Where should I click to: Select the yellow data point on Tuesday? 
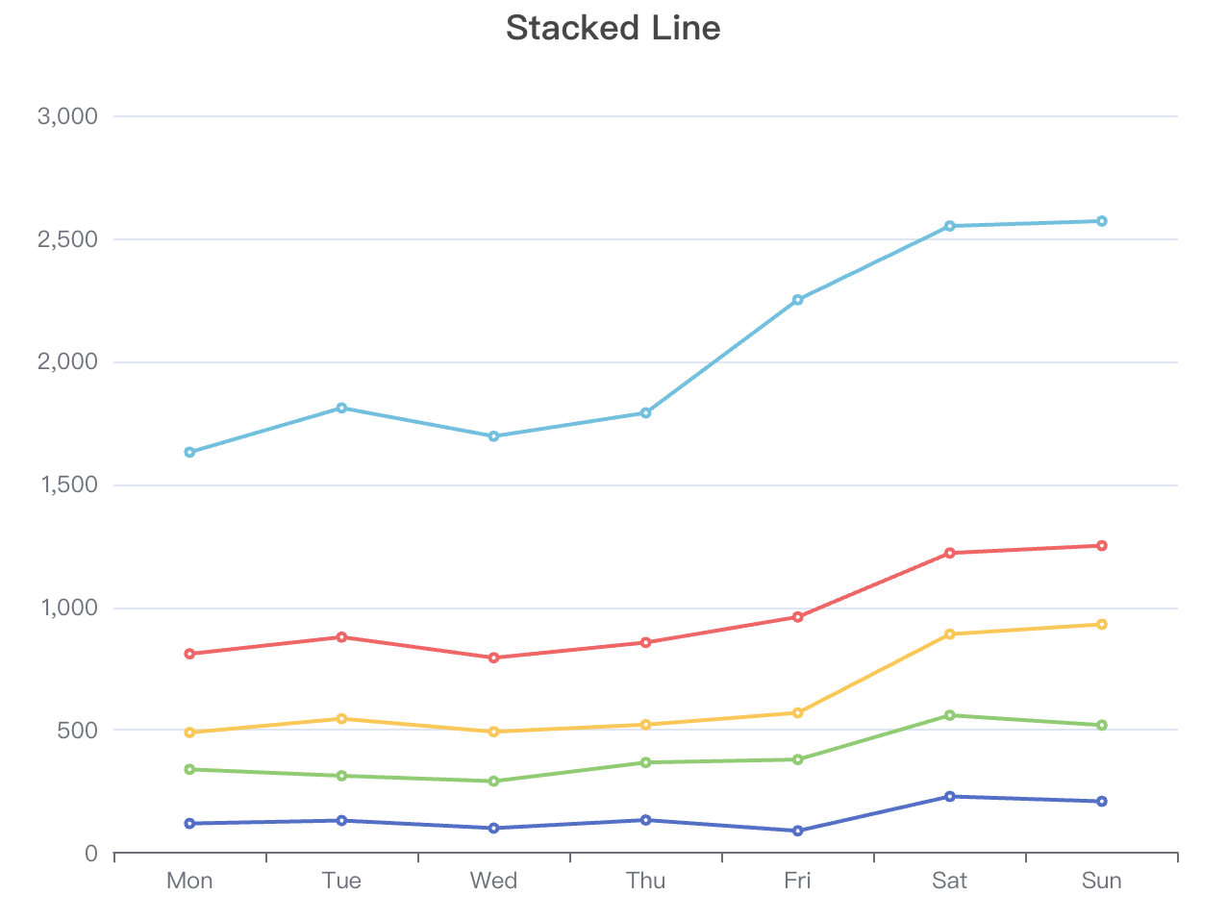[x=341, y=718]
